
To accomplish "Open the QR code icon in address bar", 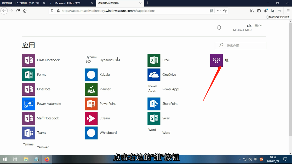I will click(211, 11).
